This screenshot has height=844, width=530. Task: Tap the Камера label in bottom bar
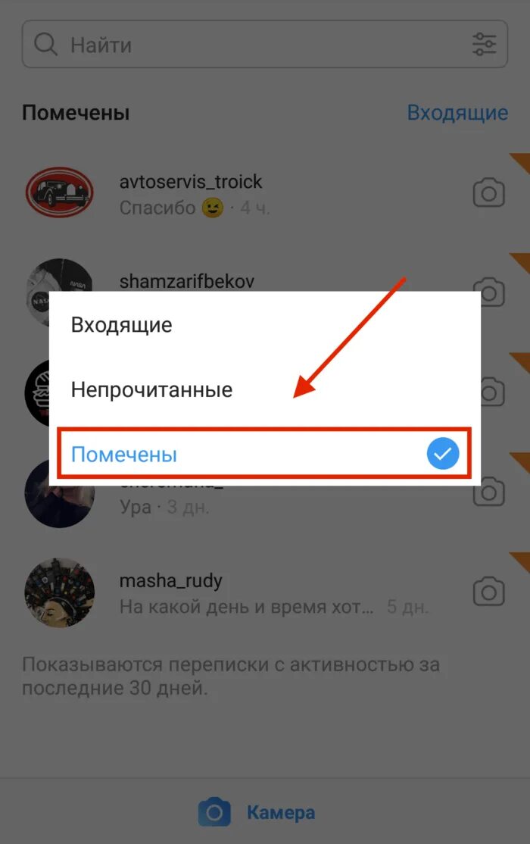click(281, 812)
